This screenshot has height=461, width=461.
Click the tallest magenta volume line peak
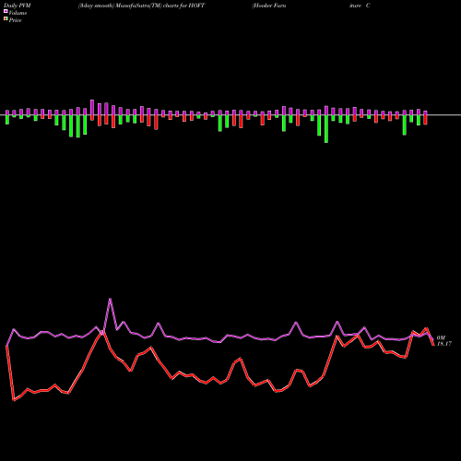110,299
